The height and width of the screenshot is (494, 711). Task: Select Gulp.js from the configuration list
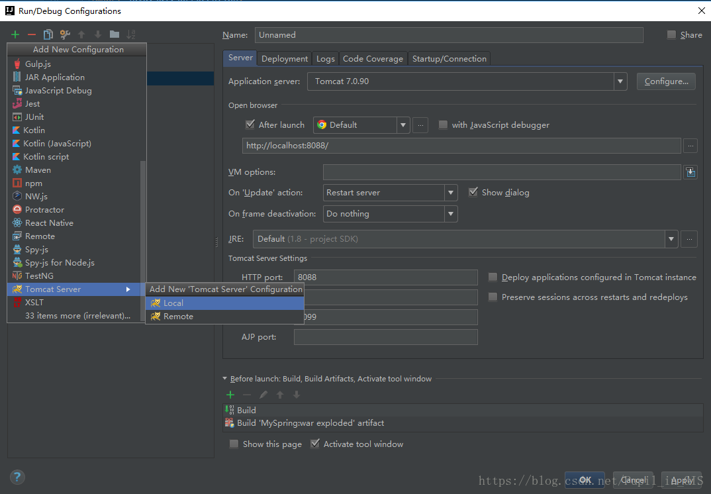77,64
